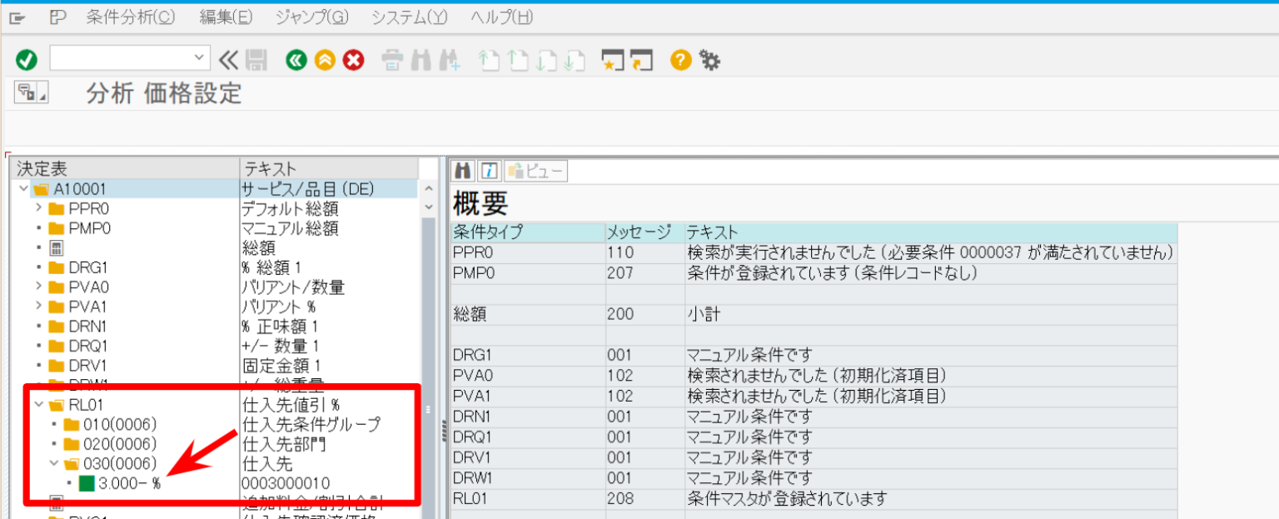Click the 仕入先条件グループ text in tree
The width and height of the screenshot is (1279, 519).
coord(311,424)
